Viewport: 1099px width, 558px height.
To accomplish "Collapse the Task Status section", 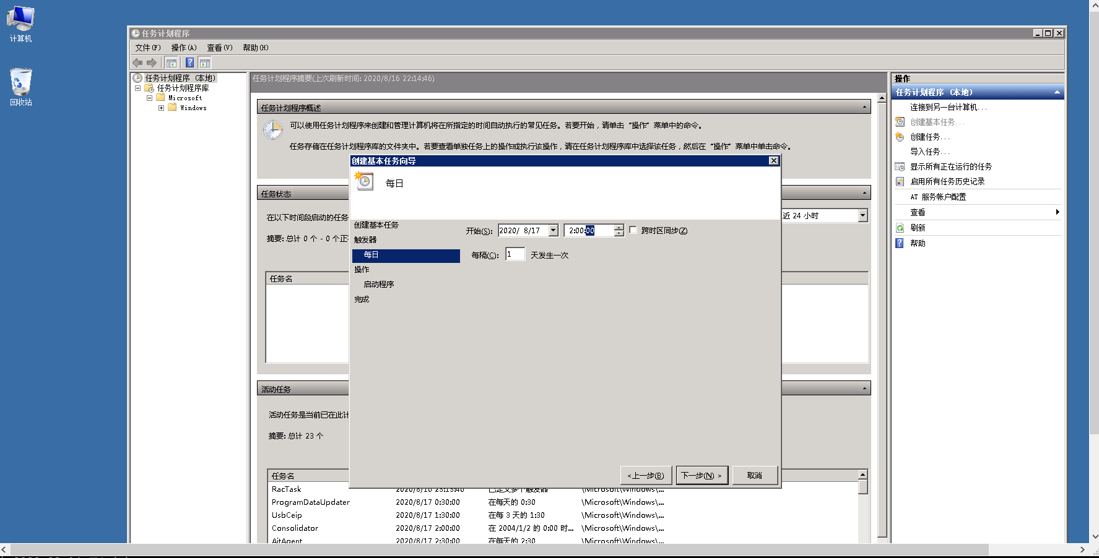I will 864,194.
